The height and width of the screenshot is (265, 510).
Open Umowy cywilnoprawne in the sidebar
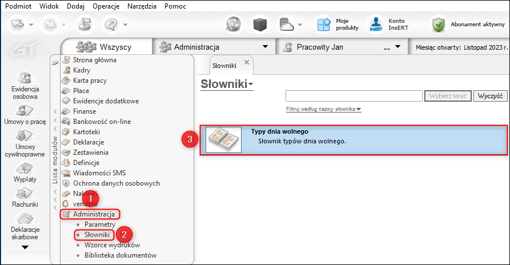(x=25, y=144)
